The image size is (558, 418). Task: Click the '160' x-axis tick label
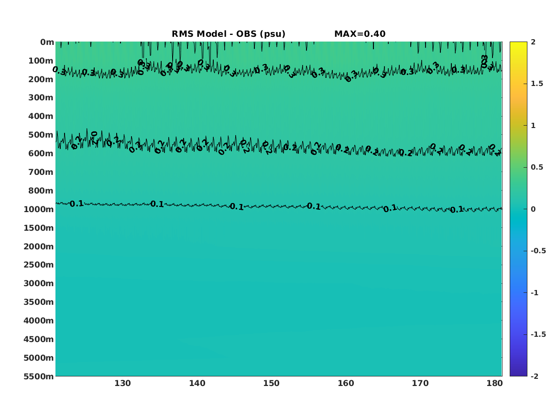346,384
